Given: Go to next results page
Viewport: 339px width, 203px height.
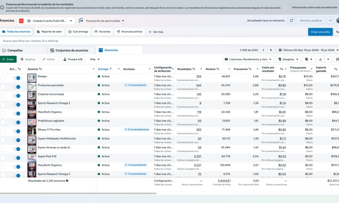Looking at the screenshot, I should click(271, 50).
